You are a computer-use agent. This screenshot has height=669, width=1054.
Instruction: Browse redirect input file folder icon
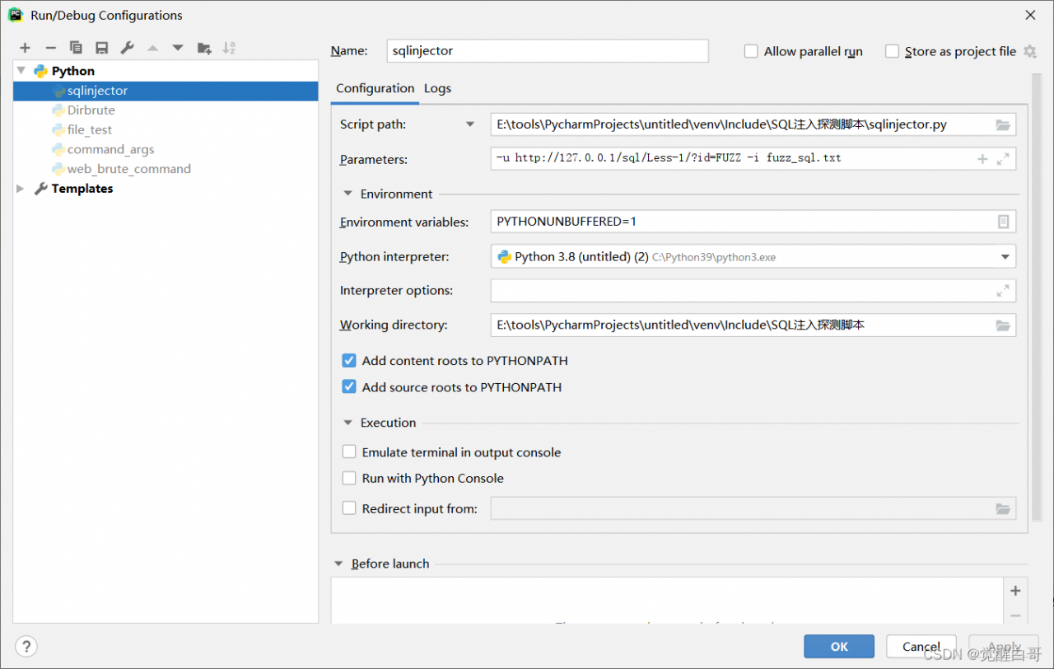(x=1002, y=508)
